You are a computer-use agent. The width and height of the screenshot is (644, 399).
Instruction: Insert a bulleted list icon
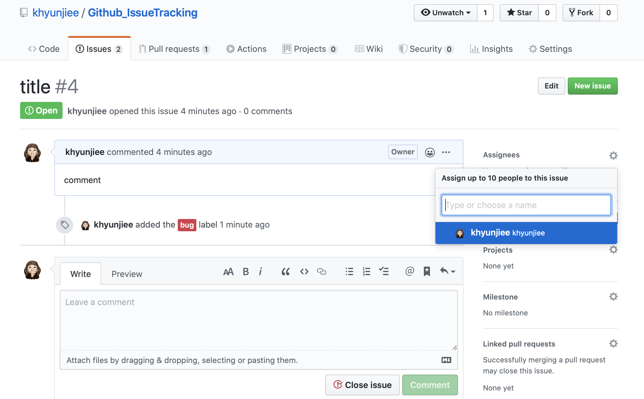point(349,271)
